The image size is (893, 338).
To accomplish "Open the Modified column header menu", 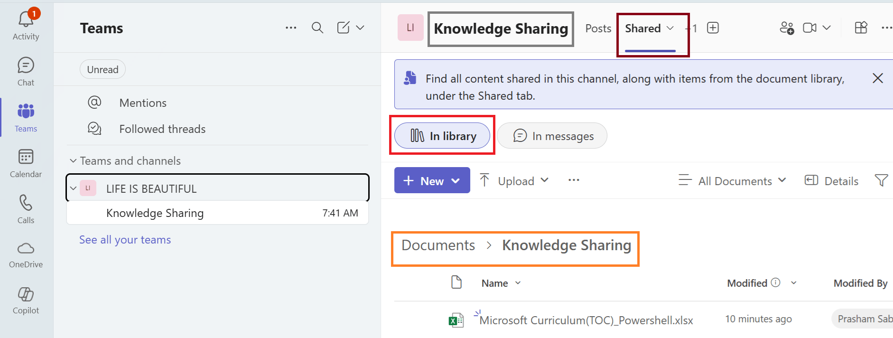I will (x=793, y=283).
